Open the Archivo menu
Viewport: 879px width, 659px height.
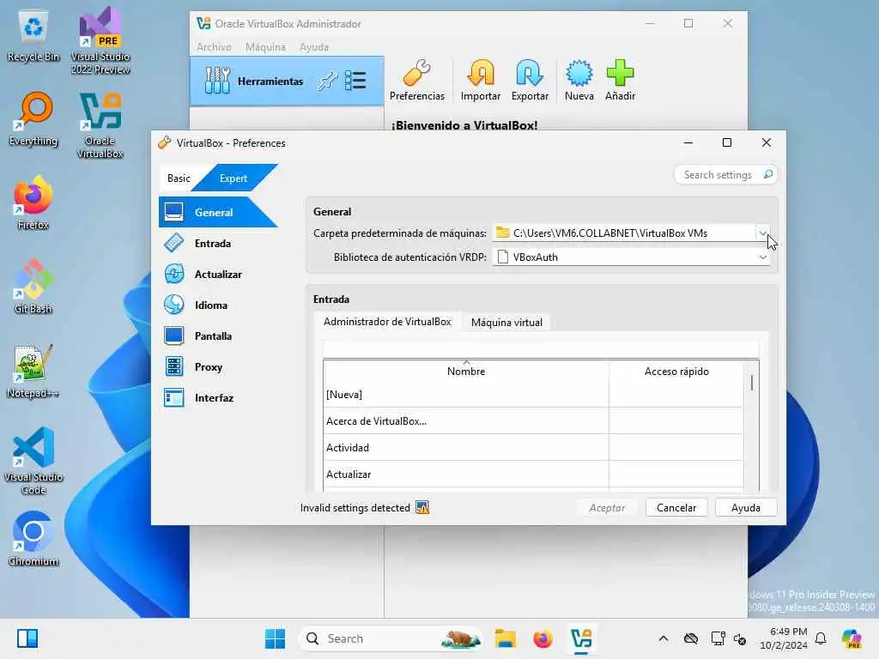[214, 47]
